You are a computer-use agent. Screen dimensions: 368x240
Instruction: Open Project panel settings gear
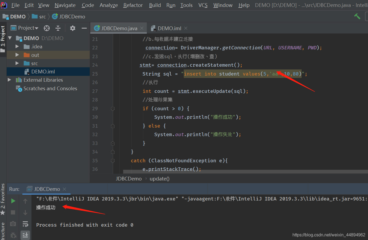pos(73,28)
